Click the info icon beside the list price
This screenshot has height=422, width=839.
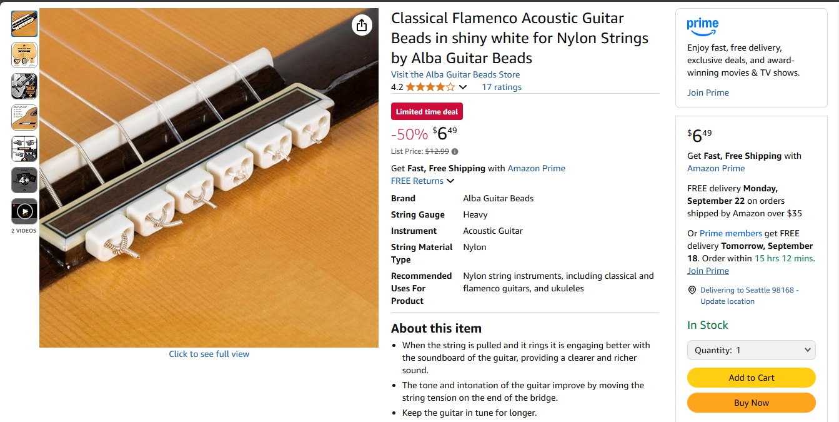454,151
